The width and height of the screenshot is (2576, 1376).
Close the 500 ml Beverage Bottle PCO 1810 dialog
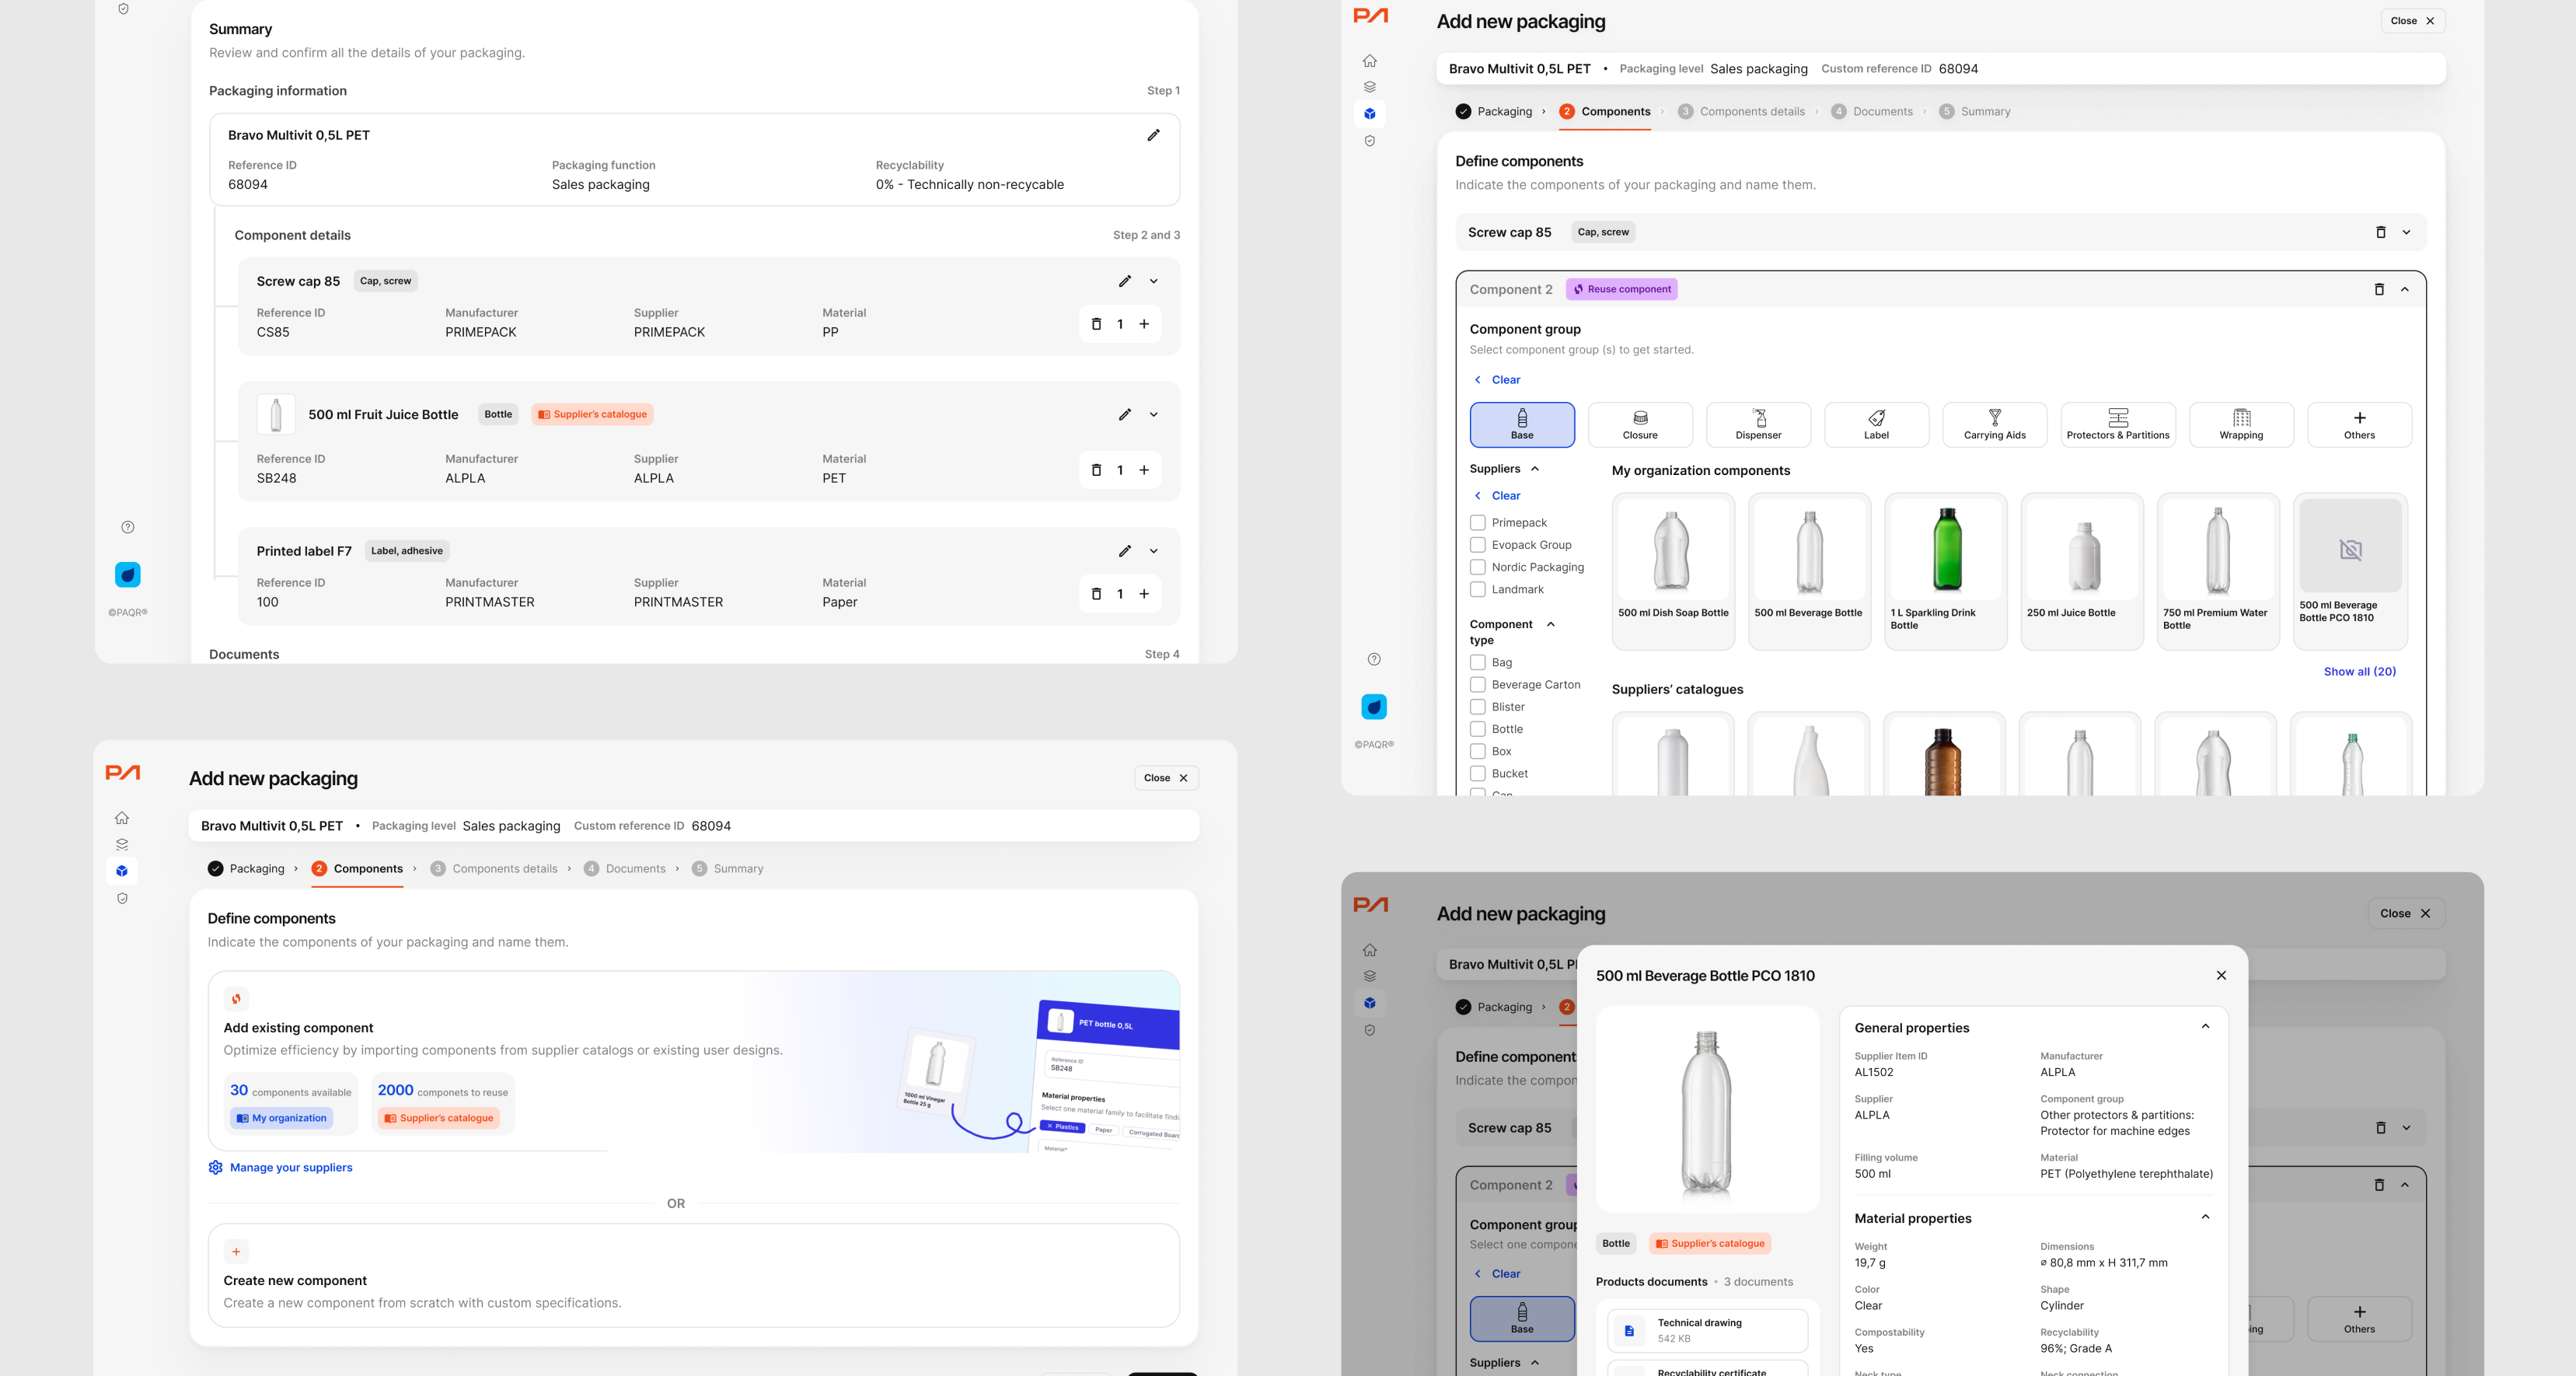tap(2221, 976)
